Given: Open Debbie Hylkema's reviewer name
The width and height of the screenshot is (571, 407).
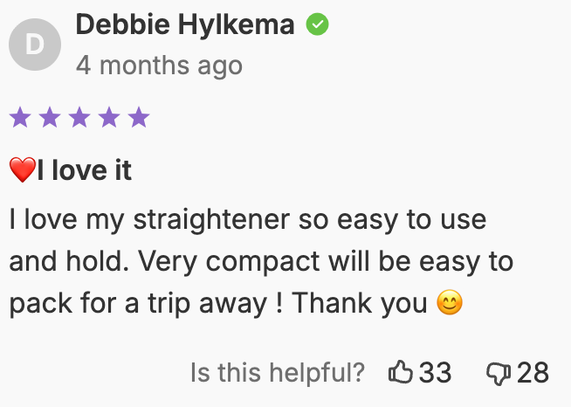Looking at the screenshot, I should (185, 25).
